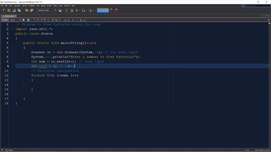Run the project with the green play icon
This screenshot has width=271, height=152.
coord(77,11)
